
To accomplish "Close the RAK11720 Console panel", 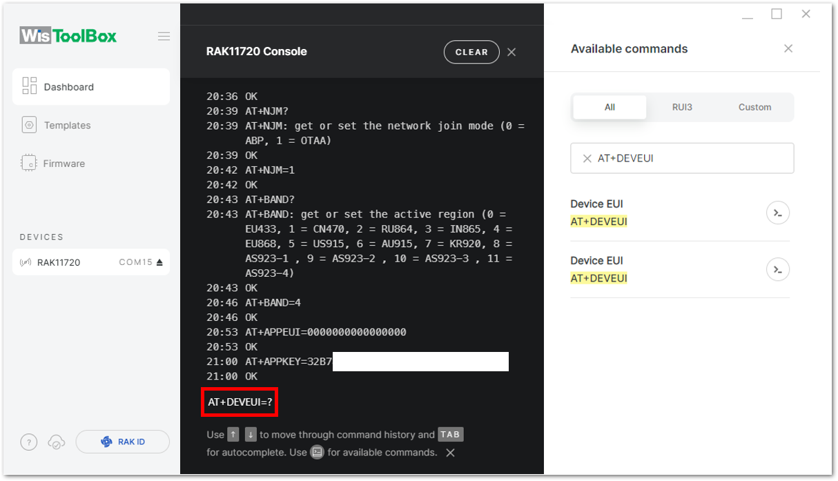I will (511, 52).
